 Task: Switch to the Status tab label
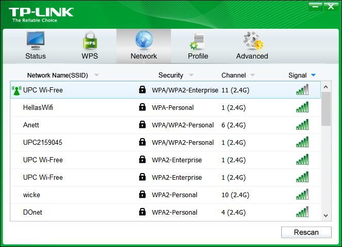point(36,56)
